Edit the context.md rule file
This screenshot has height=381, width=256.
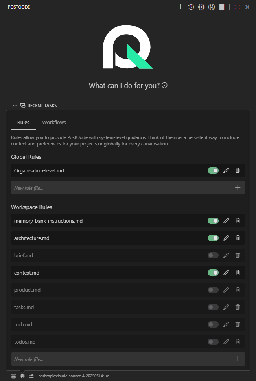226,273
